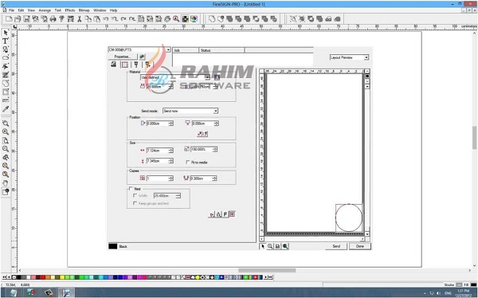Enable the Fit to media checkbox
Screen dimensions: 478x298
pos(188,163)
